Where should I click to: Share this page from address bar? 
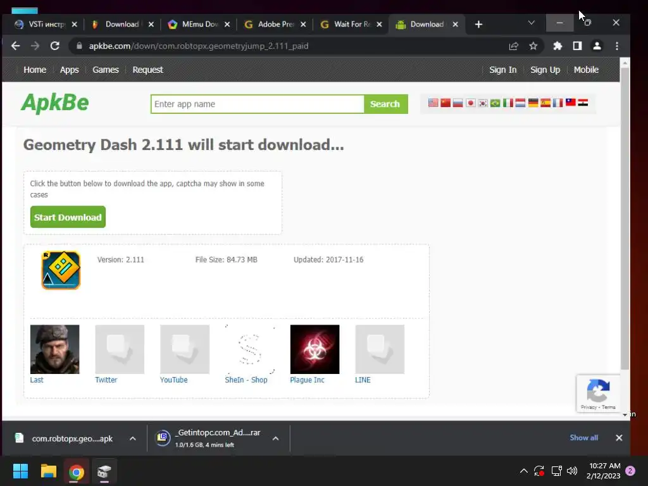point(513,46)
